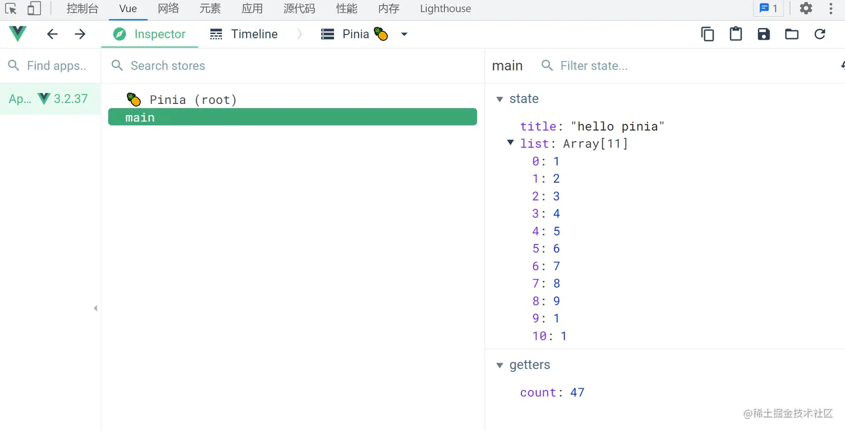Click the import state folder icon

(x=792, y=34)
